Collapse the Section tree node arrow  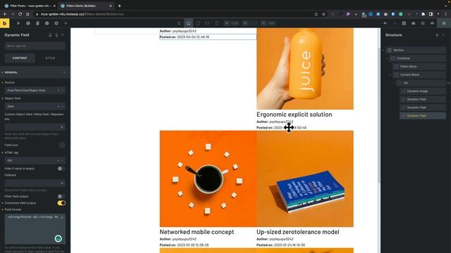(383, 50)
